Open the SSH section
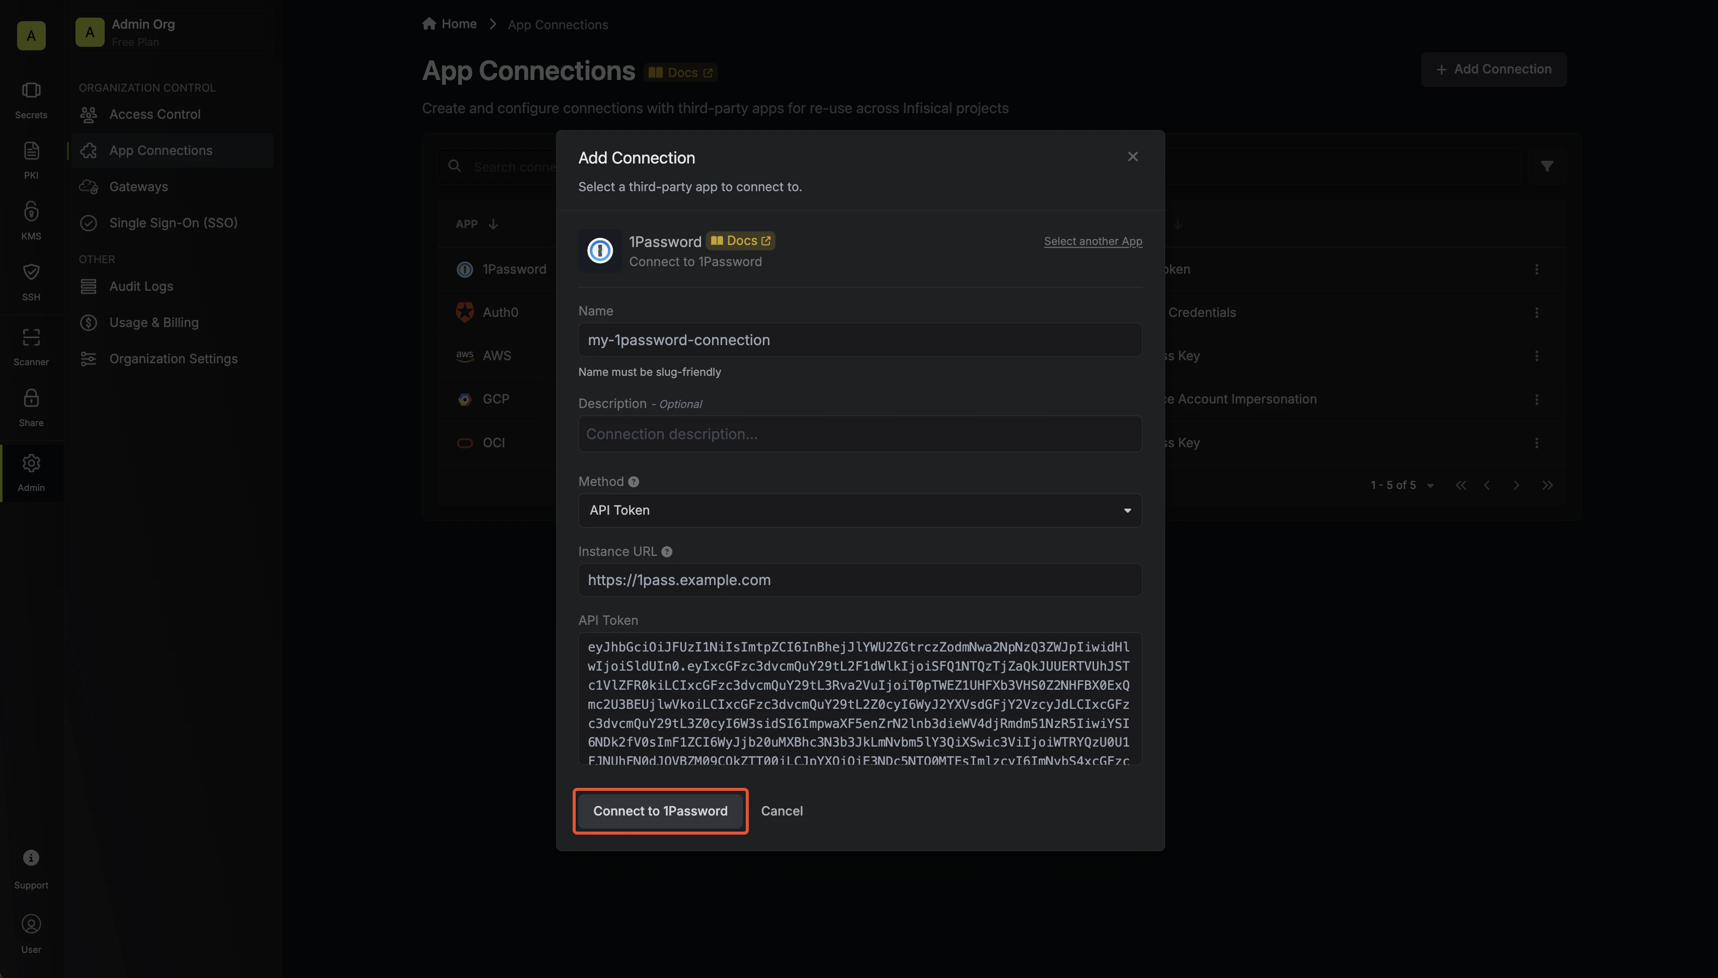The width and height of the screenshot is (1718, 978). pyautogui.click(x=31, y=282)
